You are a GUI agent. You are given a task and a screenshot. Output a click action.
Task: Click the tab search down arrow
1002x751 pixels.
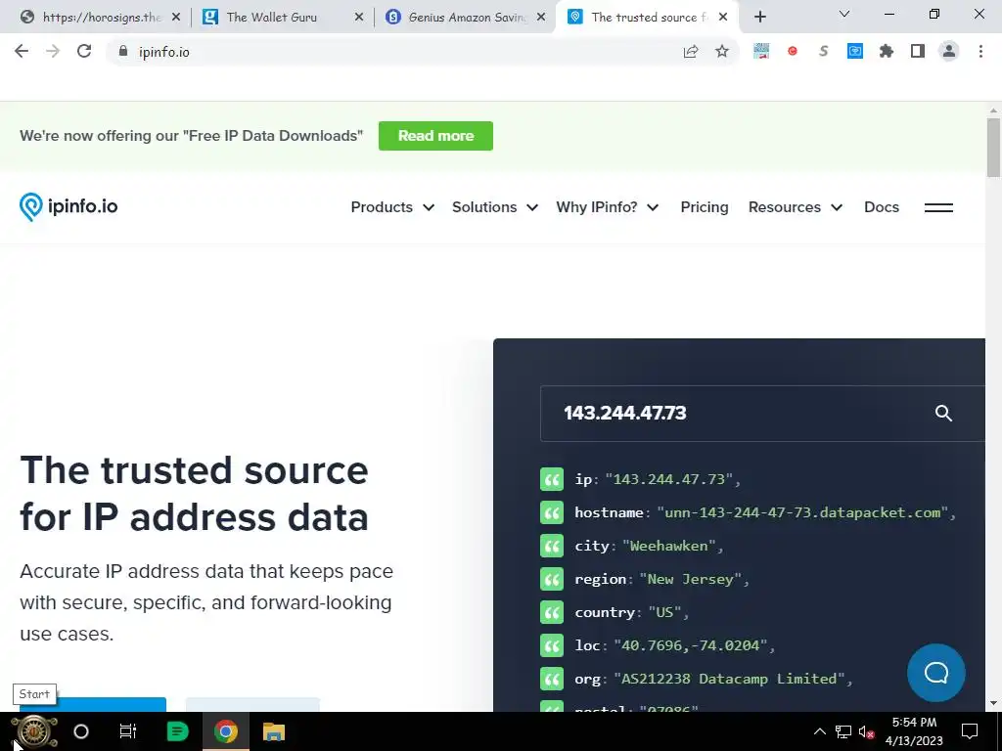tap(844, 14)
